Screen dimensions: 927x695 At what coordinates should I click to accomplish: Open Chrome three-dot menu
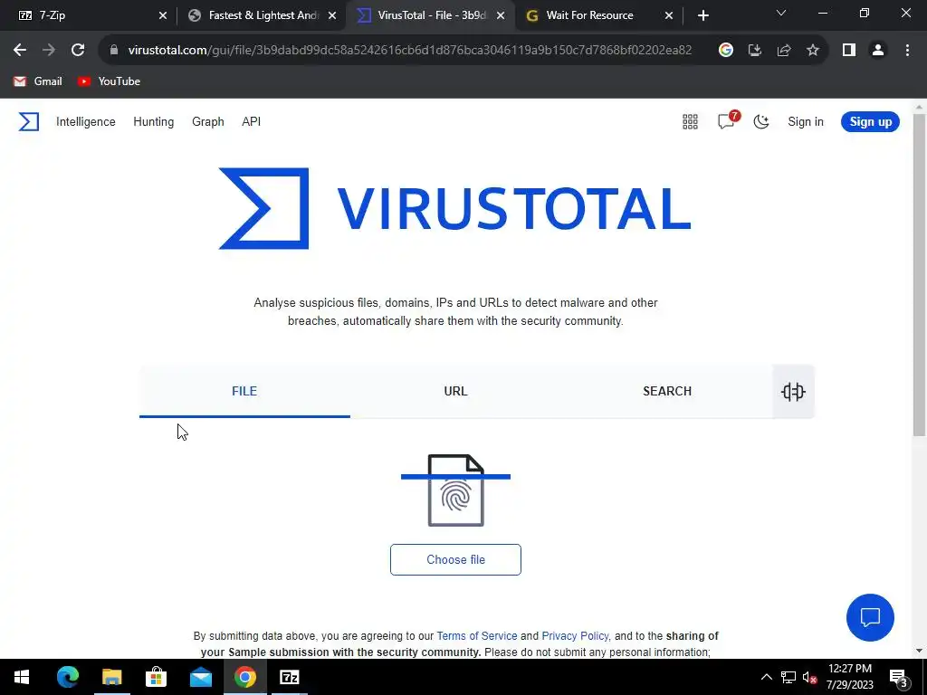point(907,51)
